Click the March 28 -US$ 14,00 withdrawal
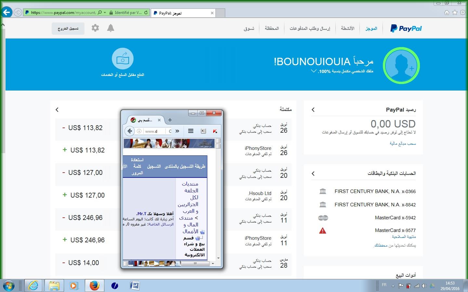This screenshot has height=292, width=468. tap(173, 263)
